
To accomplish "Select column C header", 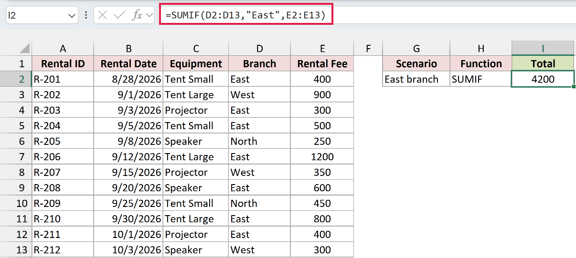I will point(196,48).
